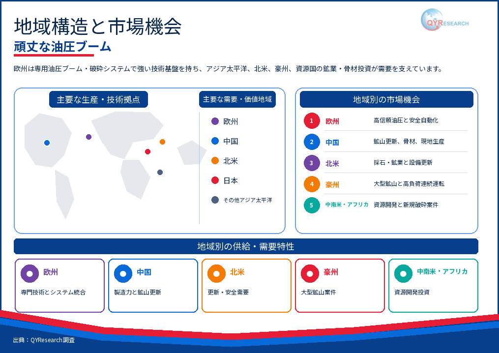Image resolution: width=499 pixels, height=353 pixels.
Task: Select the orange legend dot beside 北米
Action: coord(215,160)
